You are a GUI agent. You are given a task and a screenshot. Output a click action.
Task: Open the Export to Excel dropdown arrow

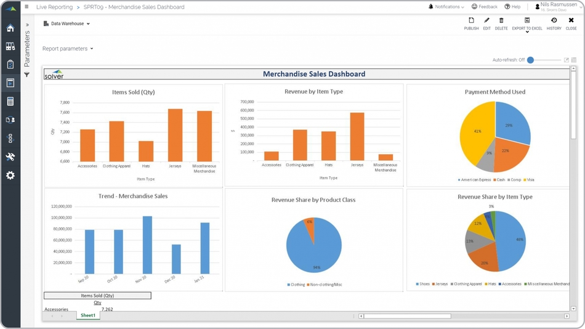tap(527, 32)
